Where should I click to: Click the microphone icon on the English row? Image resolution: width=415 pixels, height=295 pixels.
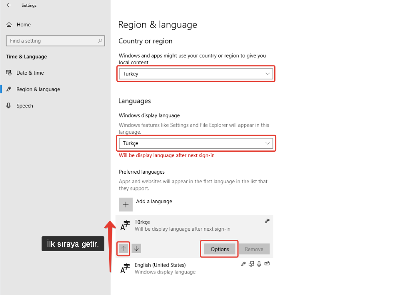coord(259,263)
